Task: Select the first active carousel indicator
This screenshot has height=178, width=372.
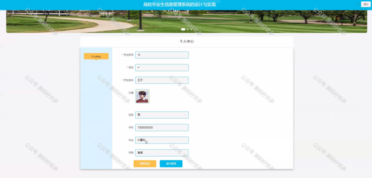Action: [x=183, y=29]
